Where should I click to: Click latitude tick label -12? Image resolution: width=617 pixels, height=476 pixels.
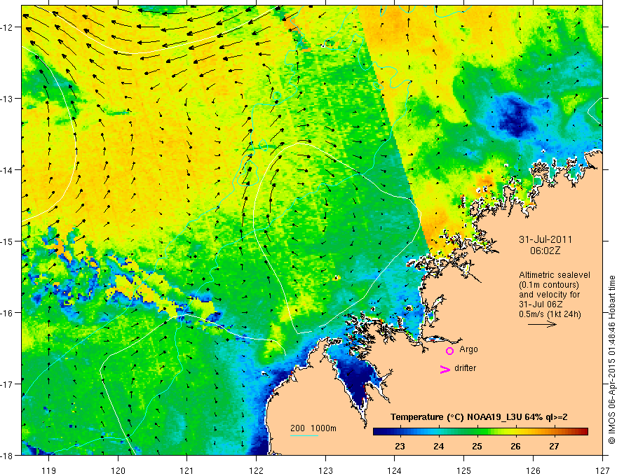(x=7, y=27)
